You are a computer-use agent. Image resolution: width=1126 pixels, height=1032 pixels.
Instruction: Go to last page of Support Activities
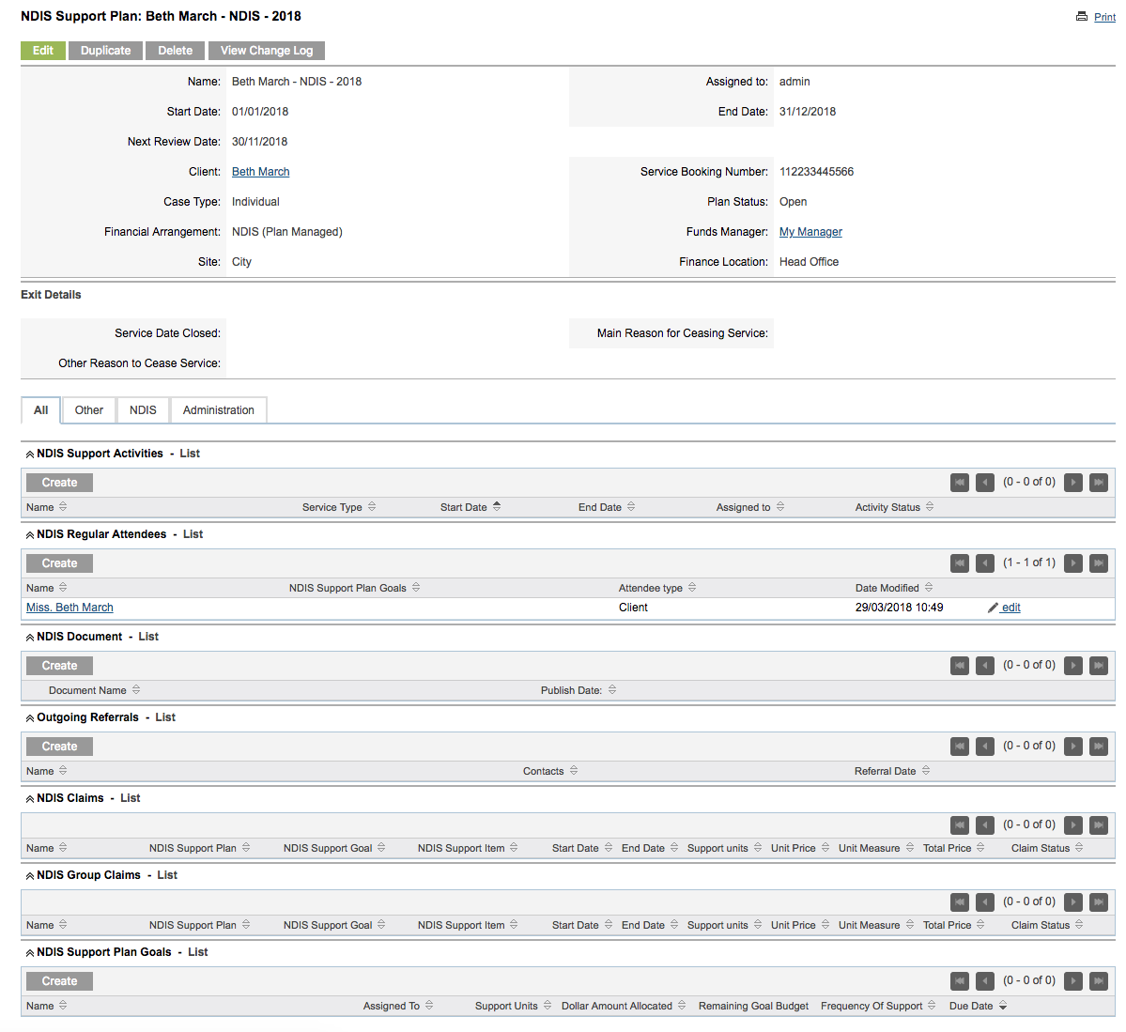(x=1099, y=483)
